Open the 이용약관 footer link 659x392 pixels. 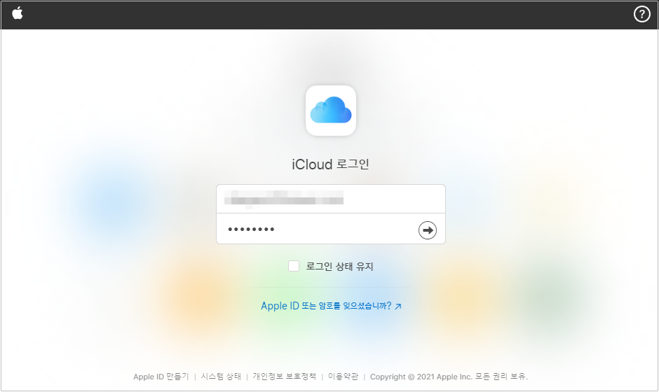pyautogui.click(x=343, y=377)
